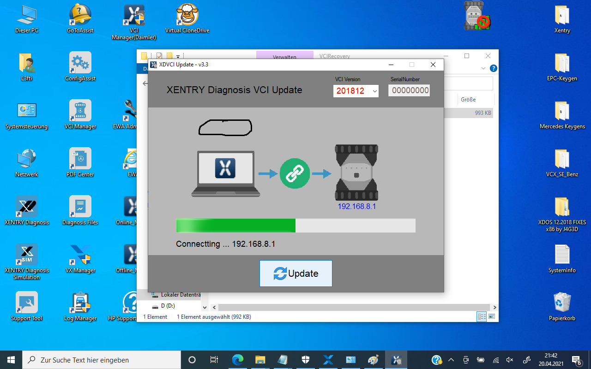Open GoToAssist desktop shortcut

[80, 19]
